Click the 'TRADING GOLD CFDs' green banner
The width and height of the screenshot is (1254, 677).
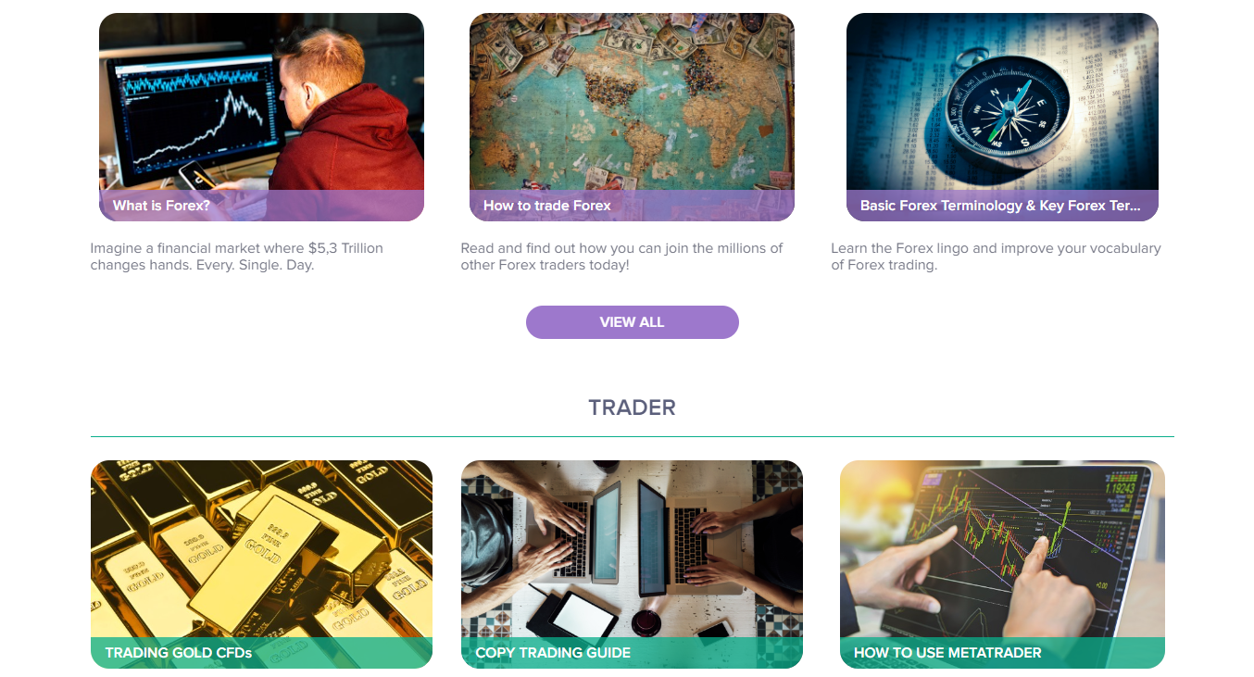click(261, 653)
